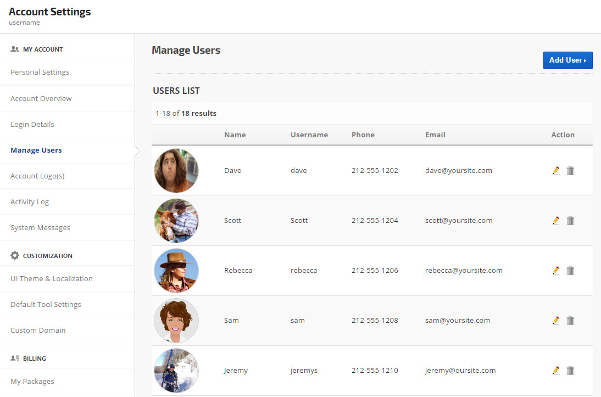Click the trash icon in Scott's row
This screenshot has width=601, height=397.
pos(570,221)
